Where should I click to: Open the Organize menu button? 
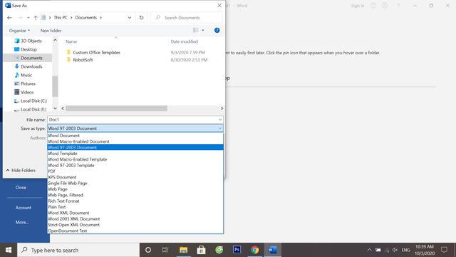pyautogui.click(x=19, y=31)
